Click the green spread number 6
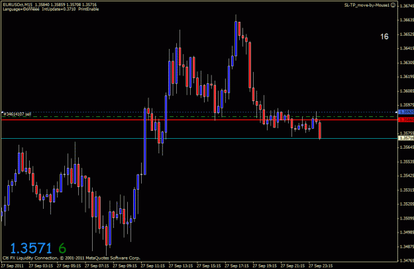The image size is (414, 269). (62, 249)
